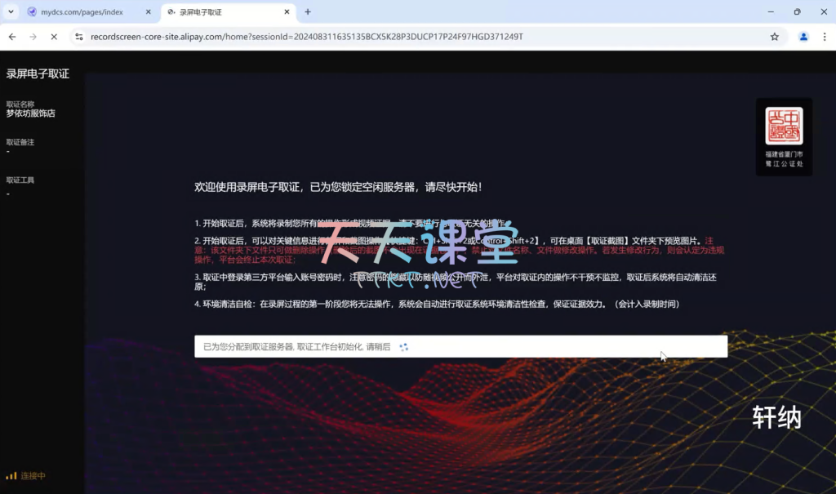The width and height of the screenshot is (836, 494).
Task: Select the 梦依坊服饰店 evidence name
Action: [31, 113]
